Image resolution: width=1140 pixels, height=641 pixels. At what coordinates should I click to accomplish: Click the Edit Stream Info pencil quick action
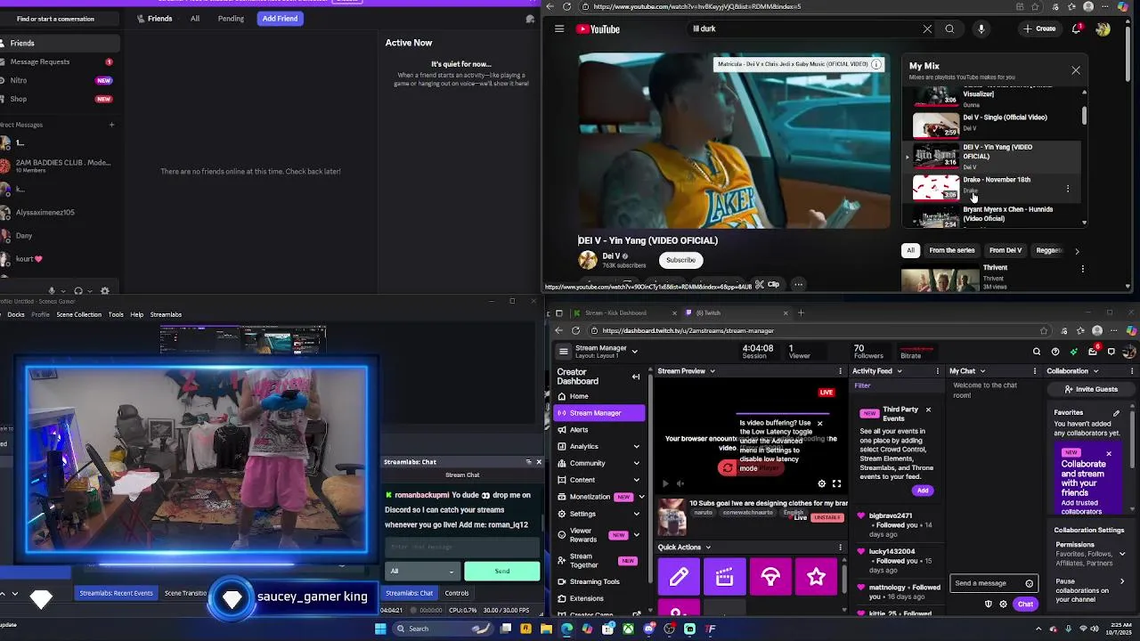click(x=679, y=577)
